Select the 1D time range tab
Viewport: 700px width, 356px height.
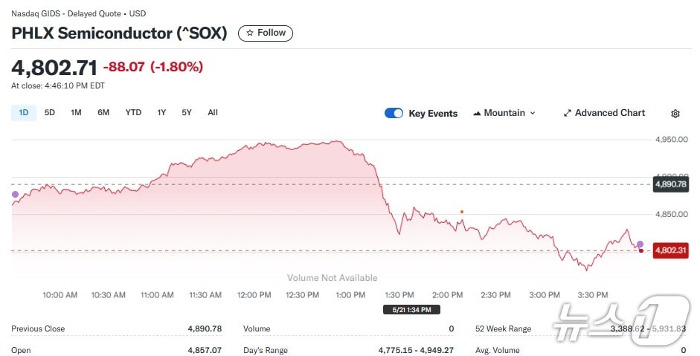(23, 113)
